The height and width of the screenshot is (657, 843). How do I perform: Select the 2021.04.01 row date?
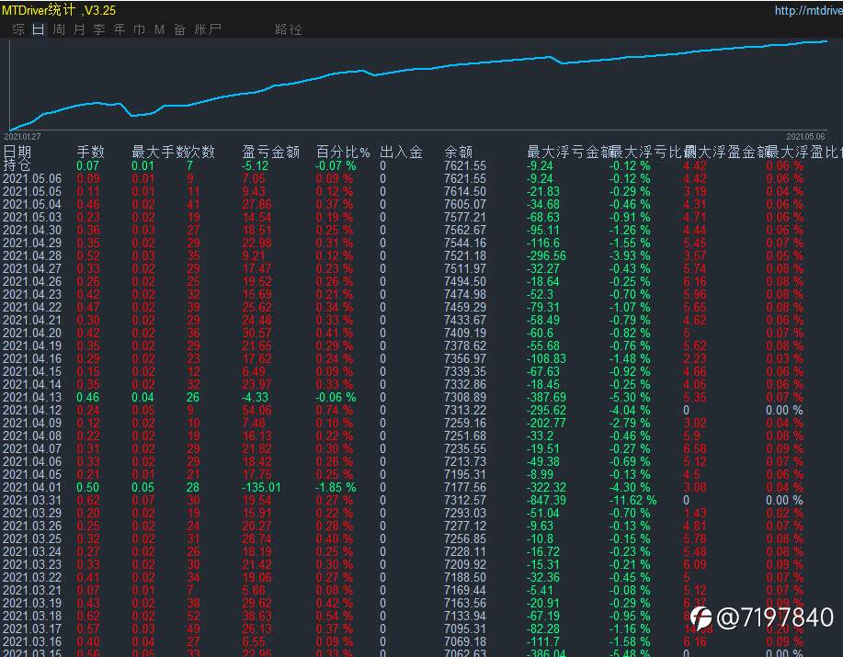click(x=32, y=487)
